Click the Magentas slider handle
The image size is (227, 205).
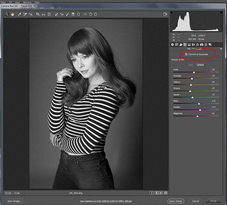point(197,116)
